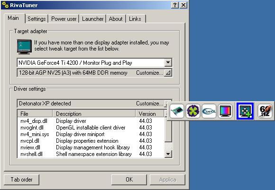275x190 pixels.
Task: Select the NVIDIA GeForce4 Ti 4200 combo box
Action: tap(94, 62)
